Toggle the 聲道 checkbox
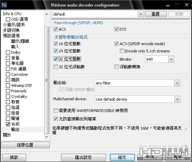 [8, 119]
